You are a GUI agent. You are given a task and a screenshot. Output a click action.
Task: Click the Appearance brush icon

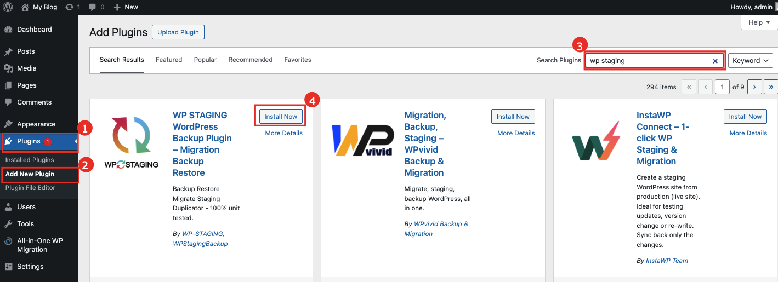pyautogui.click(x=8, y=124)
